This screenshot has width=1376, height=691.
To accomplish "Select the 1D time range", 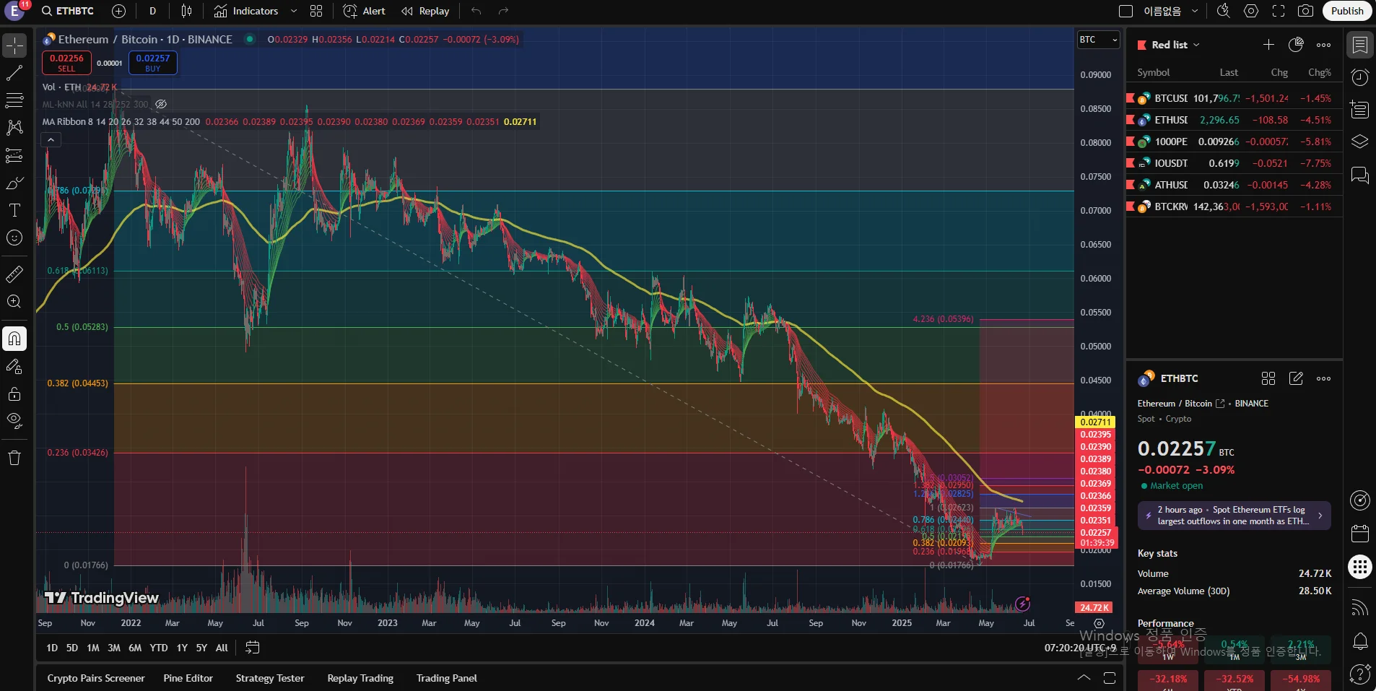I will pyautogui.click(x=52, y=648).
